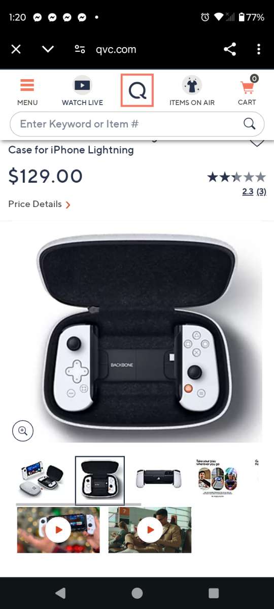Image resolution: width=274 pixels, height=609 pixels.
Task: Tap the zoom magnifier on product image
Action: point(23,431)
